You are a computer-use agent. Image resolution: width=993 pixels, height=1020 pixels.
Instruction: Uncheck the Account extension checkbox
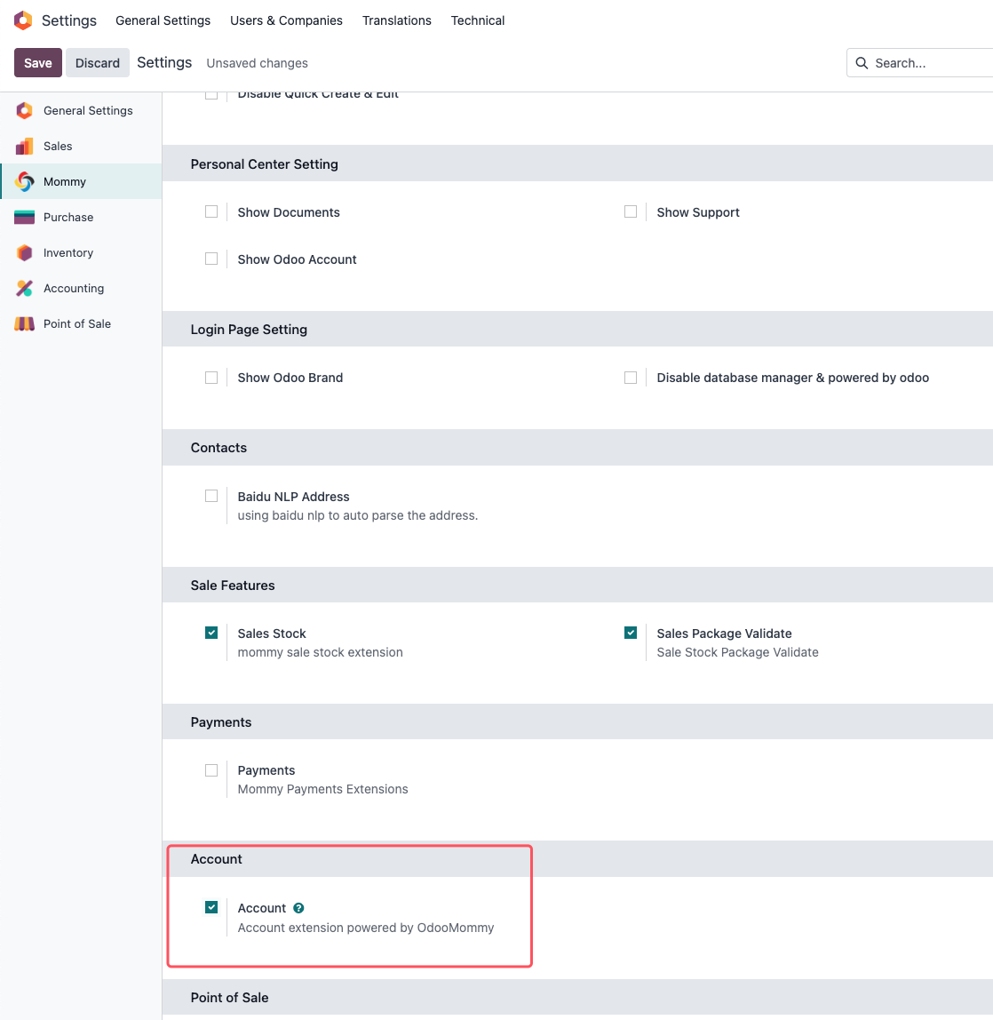(x=211, y=907)
